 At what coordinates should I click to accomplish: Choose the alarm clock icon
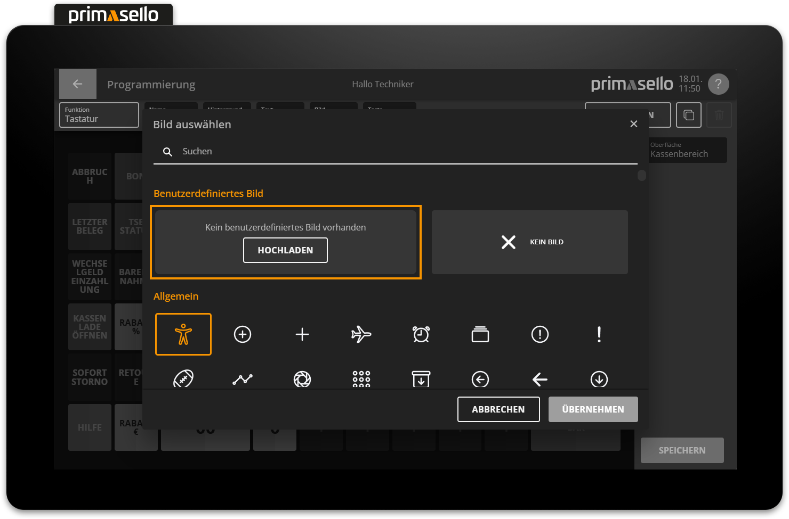421,334
